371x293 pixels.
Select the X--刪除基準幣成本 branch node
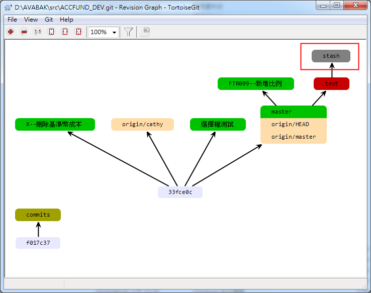[55, 125]
